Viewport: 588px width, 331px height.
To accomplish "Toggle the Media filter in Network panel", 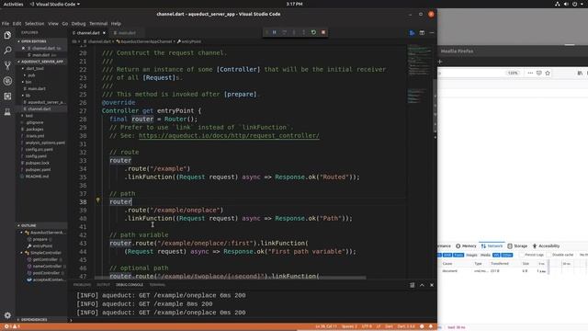I will 485,255.
